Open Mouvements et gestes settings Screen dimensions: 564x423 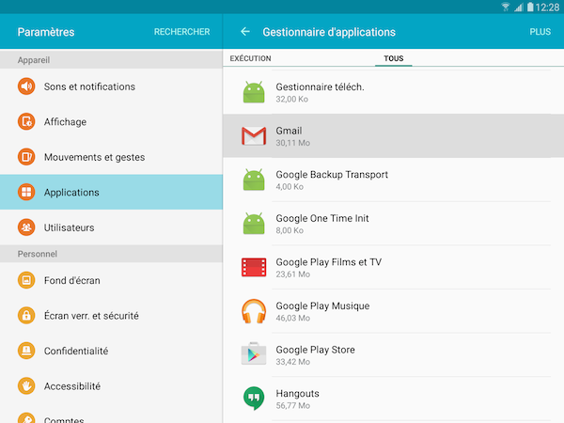111,157
